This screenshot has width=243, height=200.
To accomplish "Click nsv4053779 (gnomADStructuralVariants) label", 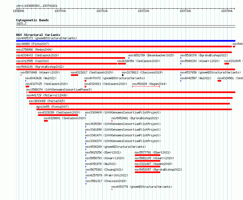I will click(142, 187).
